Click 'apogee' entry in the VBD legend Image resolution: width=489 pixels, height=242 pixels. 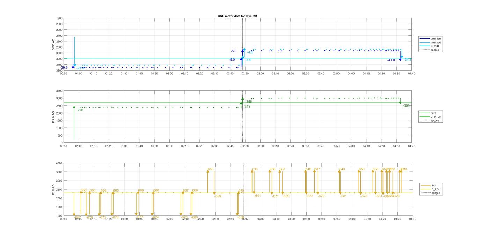click(x=430, y=50)
